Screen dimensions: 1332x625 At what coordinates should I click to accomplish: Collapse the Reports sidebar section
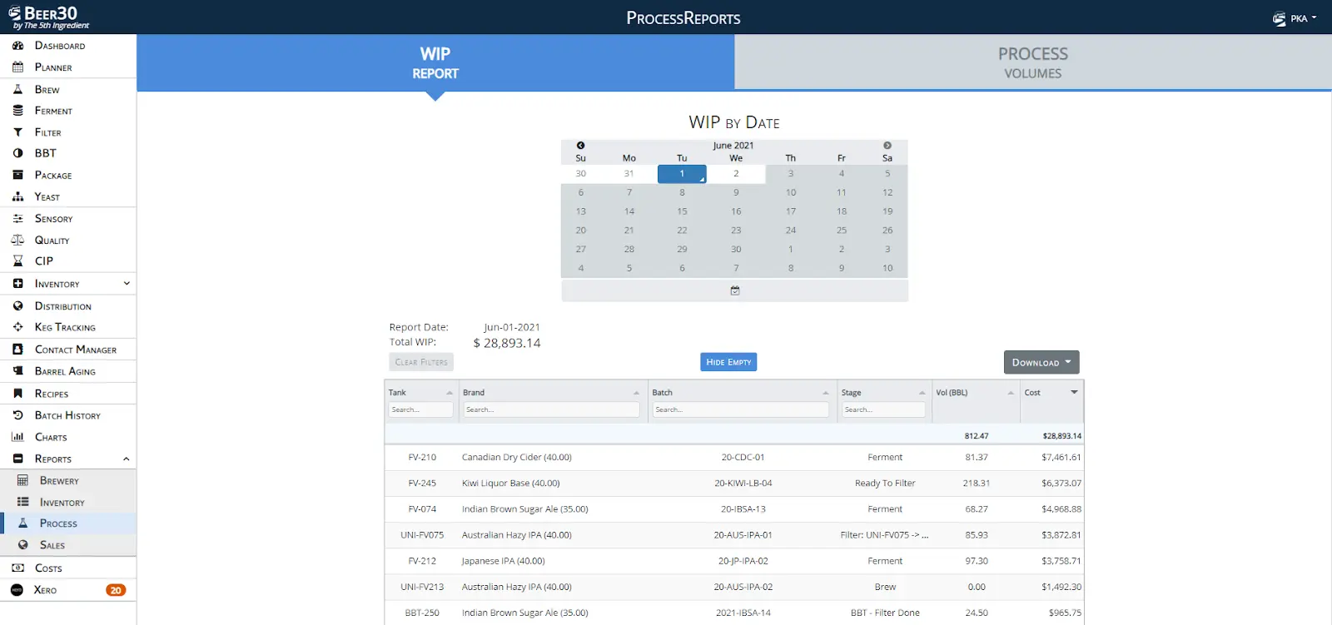(127, 459)
